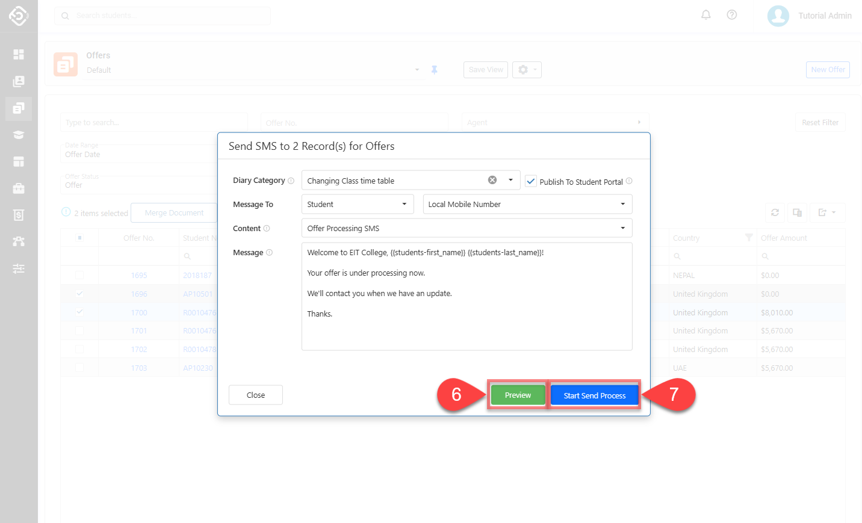Open the Message To Student dropdown
The height and width of the screenshot is (523, 862).
tap(357, 204)
